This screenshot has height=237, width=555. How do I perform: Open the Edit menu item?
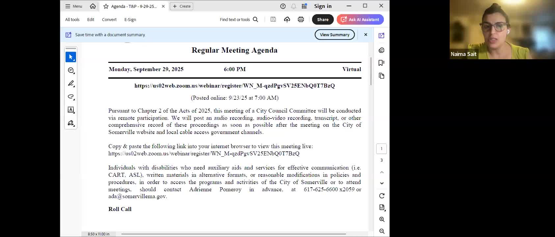tap(91, 19)
